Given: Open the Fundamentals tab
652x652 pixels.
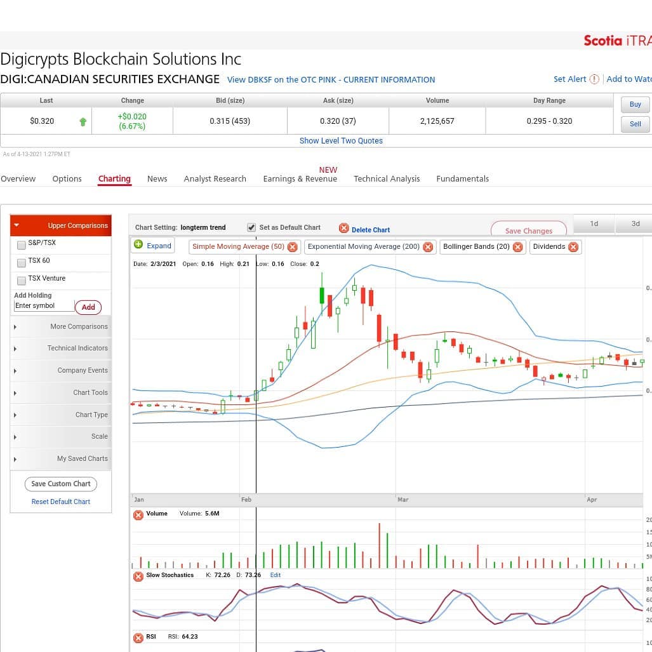Looking at the screenshot, I should pos(462,179).
